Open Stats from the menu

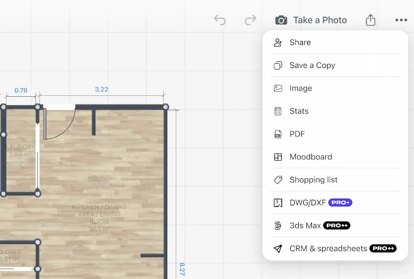[x=335, y=111]
